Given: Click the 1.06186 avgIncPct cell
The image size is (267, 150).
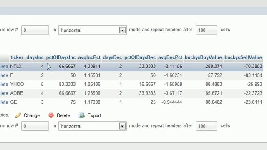Looking at the screenshot, I should tap(92, 84).
